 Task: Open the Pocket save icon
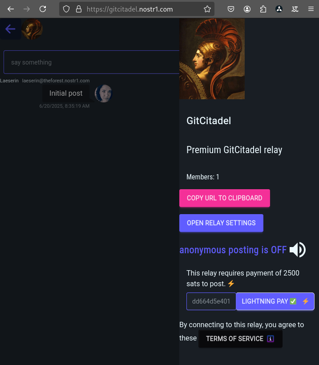click(x=231, y=9)
